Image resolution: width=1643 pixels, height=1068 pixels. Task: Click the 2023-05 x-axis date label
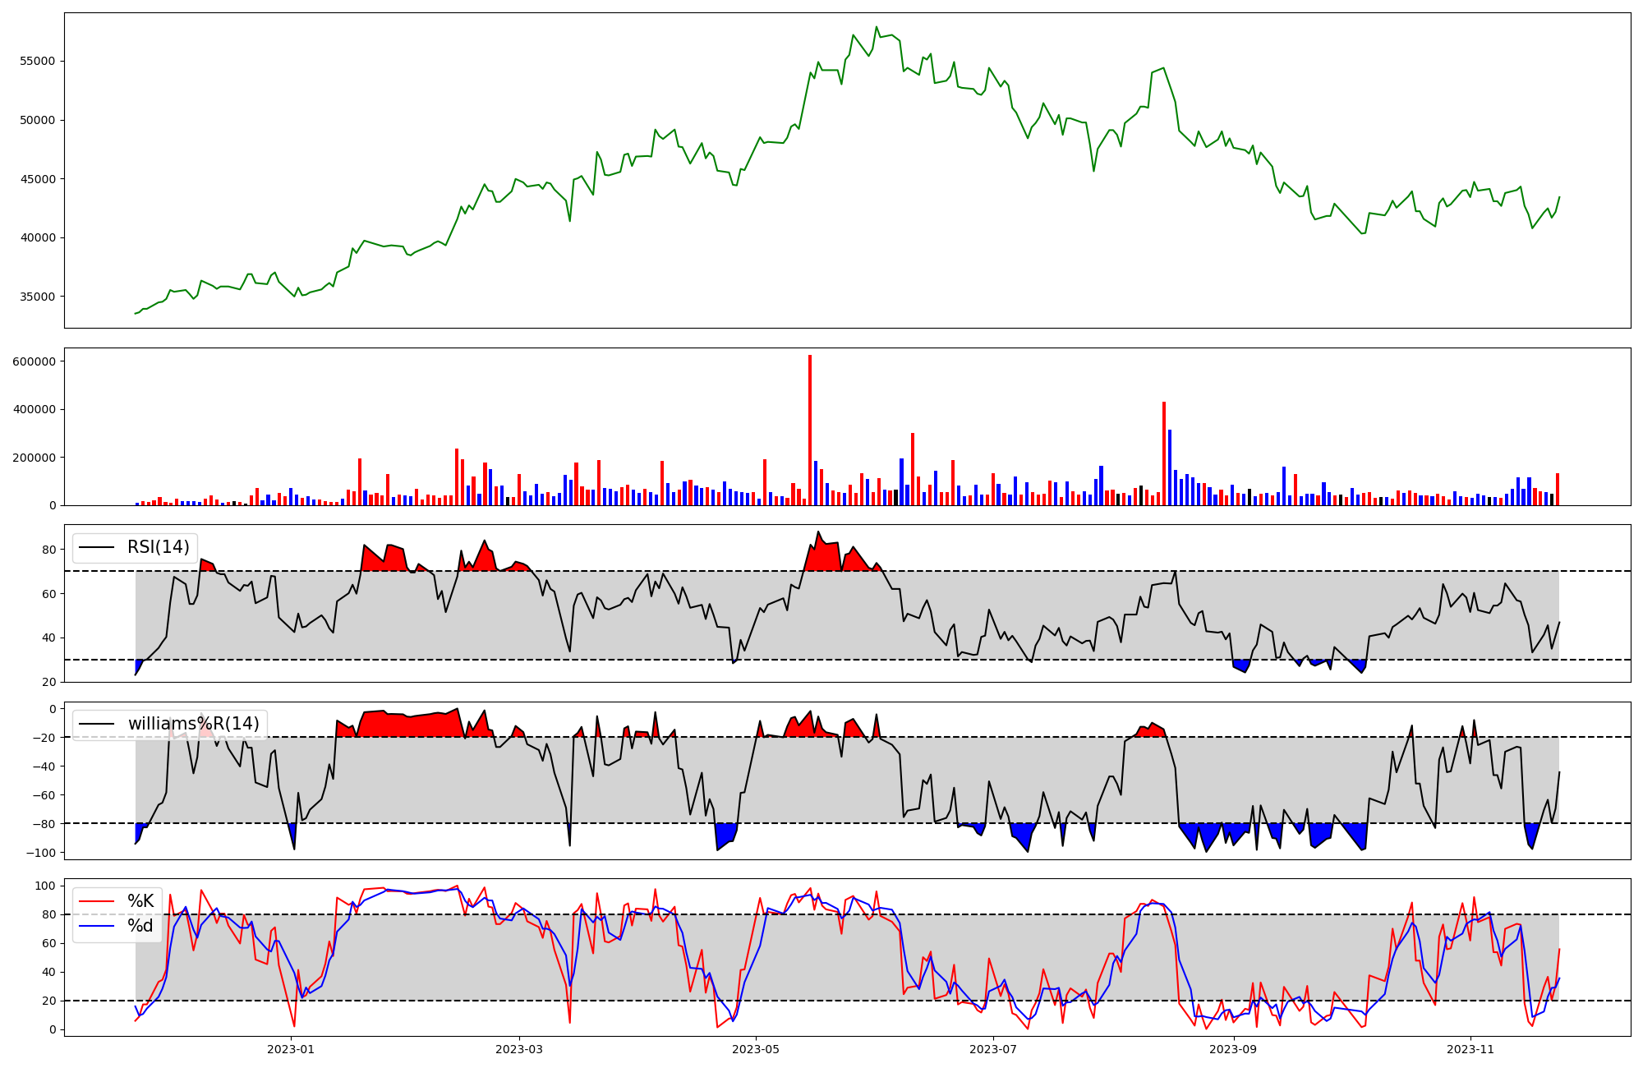tap(756, 1049)
